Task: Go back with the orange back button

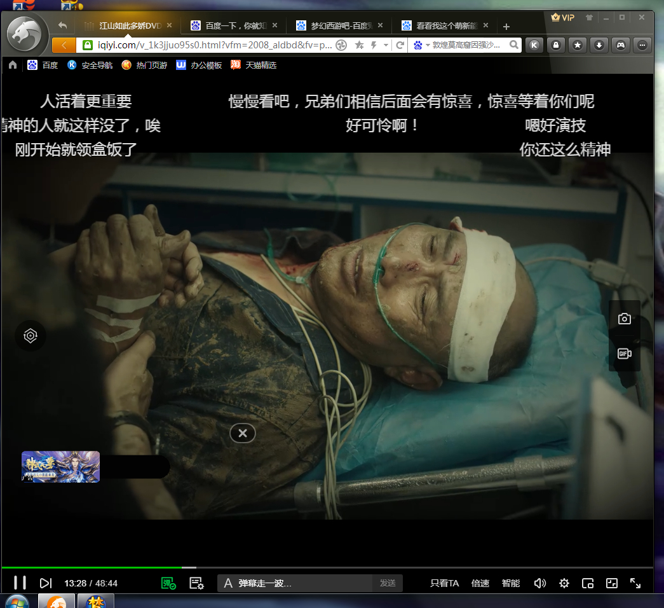Action: (64, 45)
